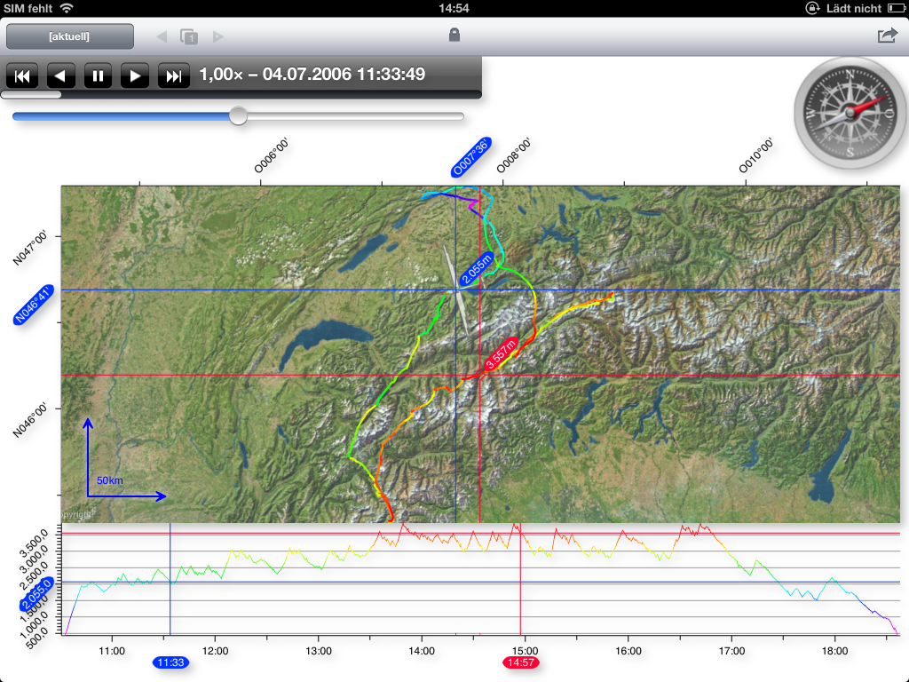
Task: Tap the playback time 04.07.2006 11:33:49 text
Action: pyautogui.click(x=344, y=75)
